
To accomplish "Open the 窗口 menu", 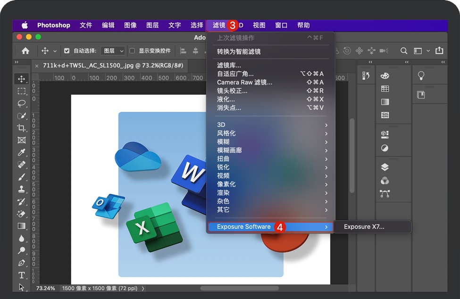I will click(x=281, y=25).
